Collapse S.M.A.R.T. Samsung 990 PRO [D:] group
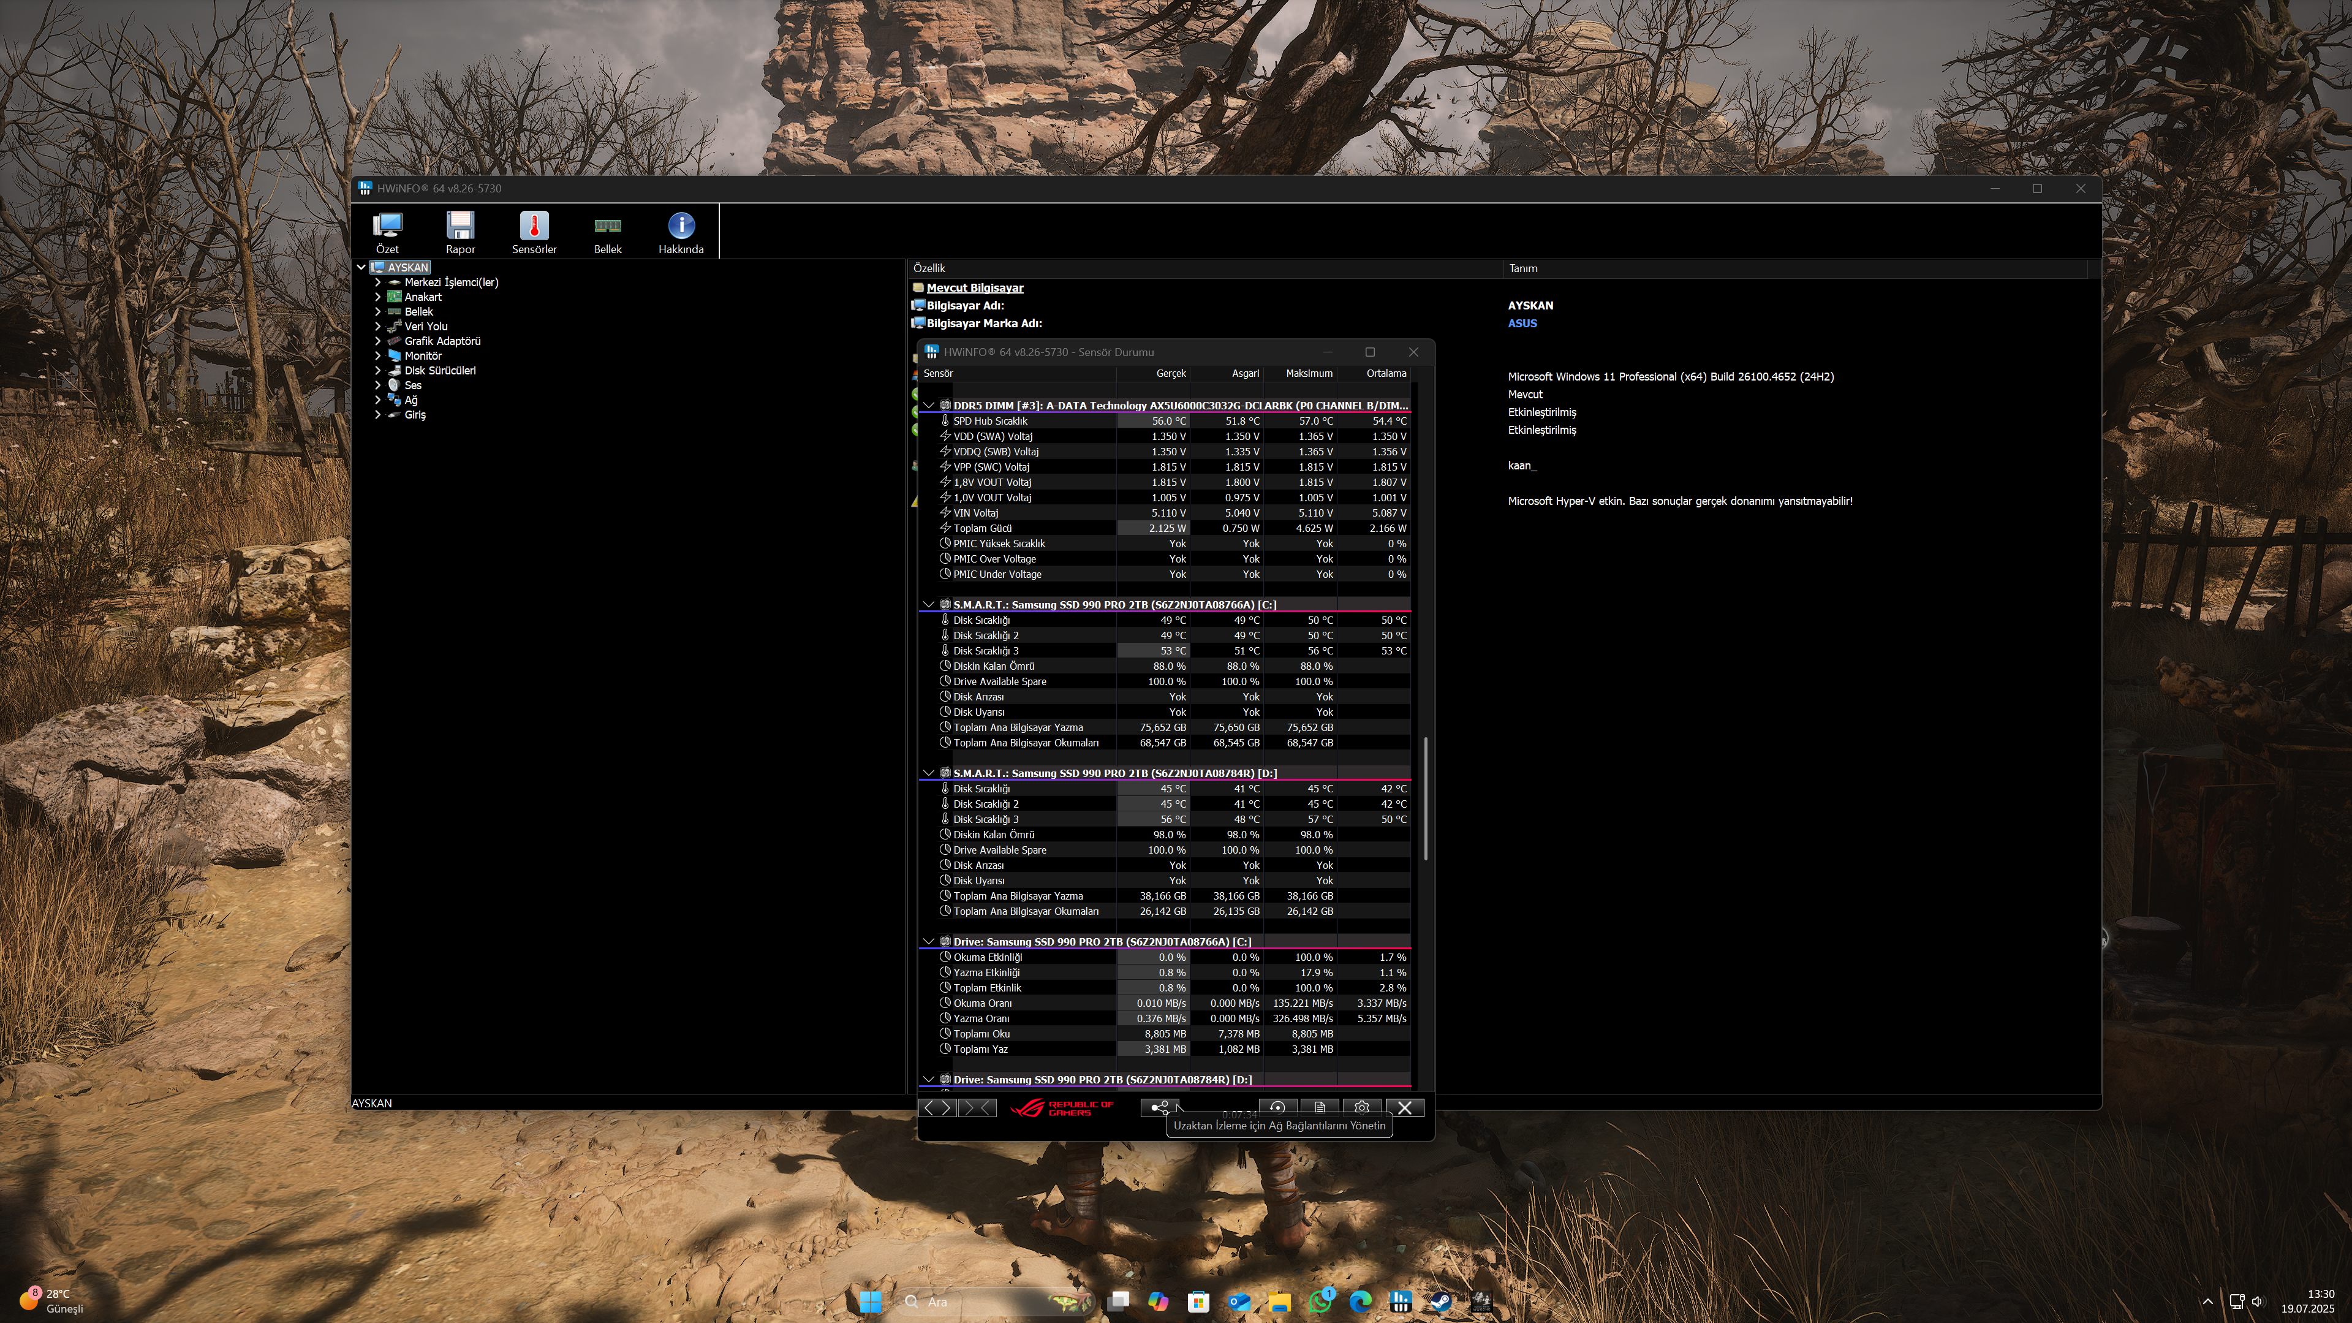The image size is (2352, 1323). tap(929, 773)
